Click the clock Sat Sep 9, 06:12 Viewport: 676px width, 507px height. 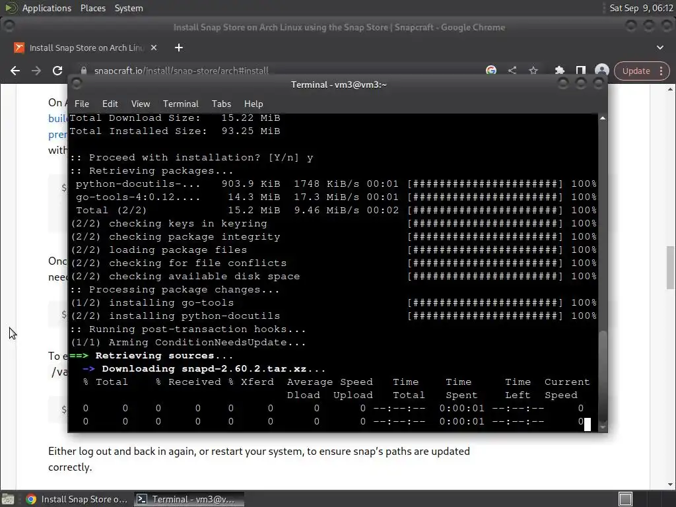tap(641, 8)
